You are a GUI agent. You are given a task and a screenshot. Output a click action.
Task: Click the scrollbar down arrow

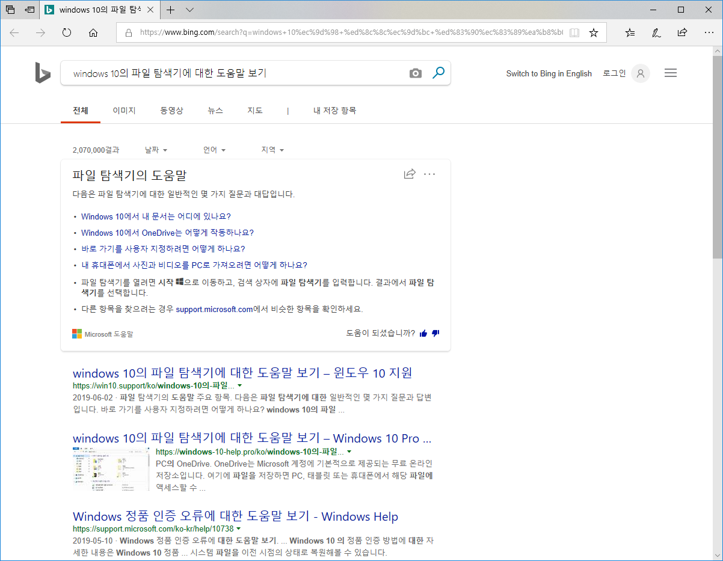point(717,555)
